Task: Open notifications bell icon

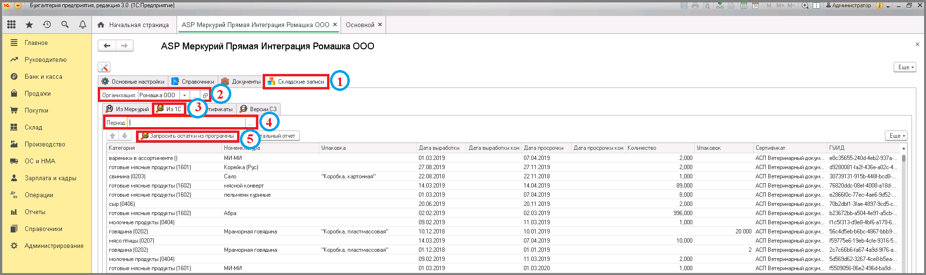Action: tap(83, 24)
